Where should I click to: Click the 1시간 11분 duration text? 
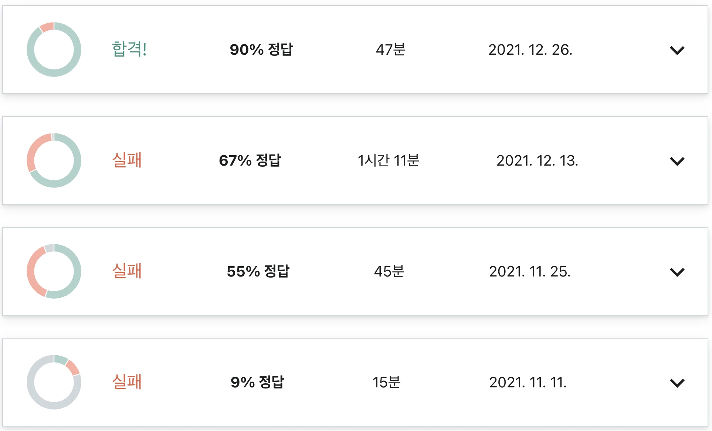click(389, 160)
